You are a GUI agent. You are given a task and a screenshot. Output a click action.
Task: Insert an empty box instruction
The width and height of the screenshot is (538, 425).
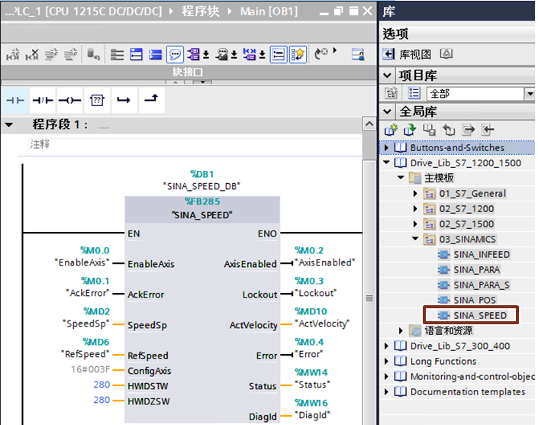point(96,100)
